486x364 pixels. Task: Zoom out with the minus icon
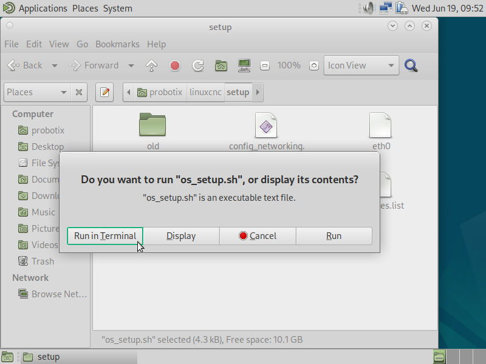tap(265, 66)
